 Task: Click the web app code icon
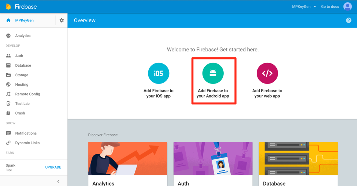pyautogui.click(x=267, y=73)
